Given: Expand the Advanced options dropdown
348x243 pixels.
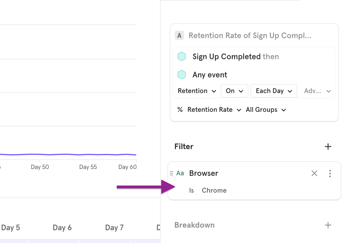Looking at the screenshot, I should tap(317, 91).
